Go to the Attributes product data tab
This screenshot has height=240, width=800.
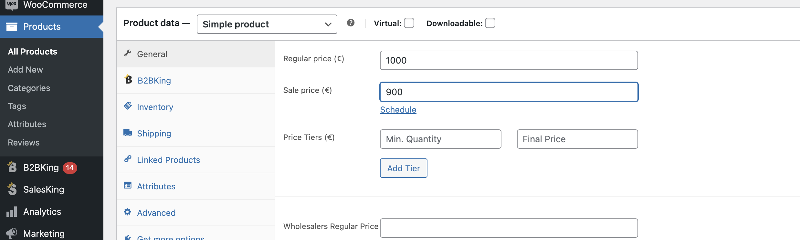(x=196, y=186)
